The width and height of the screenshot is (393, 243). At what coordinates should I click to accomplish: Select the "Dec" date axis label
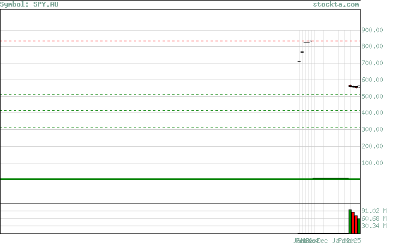(x=323, y=241)
